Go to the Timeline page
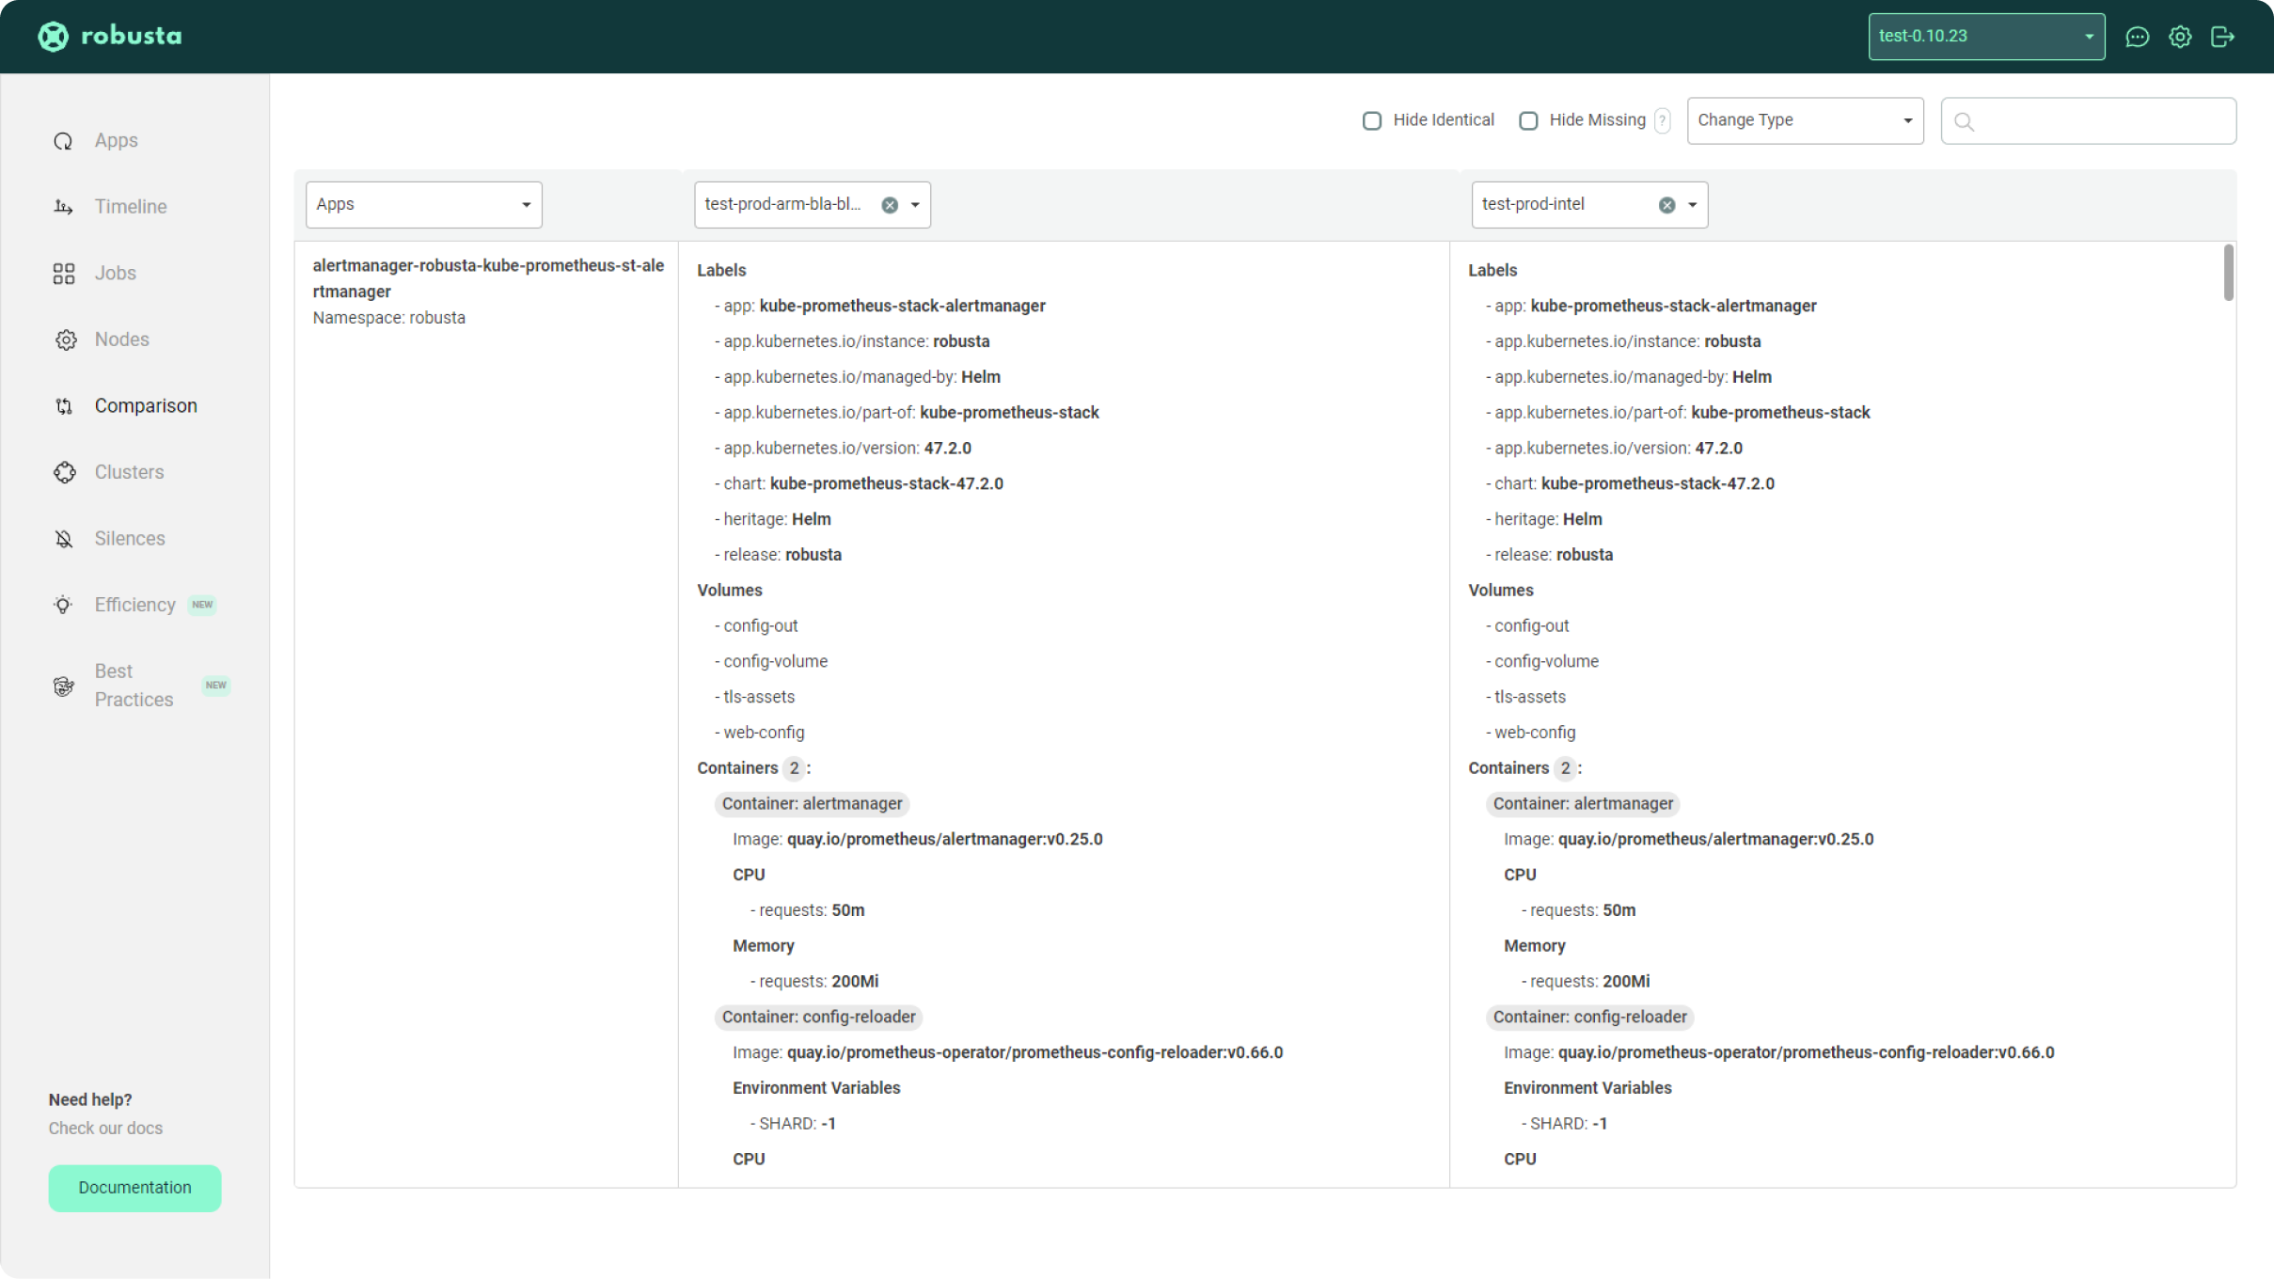2274x1279 pixels. (130, 207)
